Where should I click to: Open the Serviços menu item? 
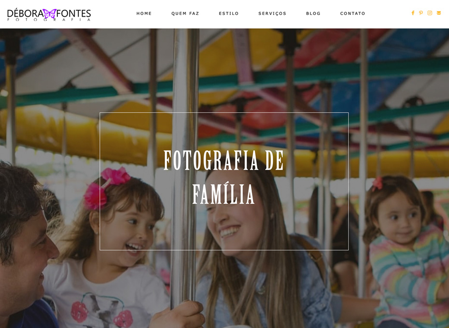tap(272, 14)
